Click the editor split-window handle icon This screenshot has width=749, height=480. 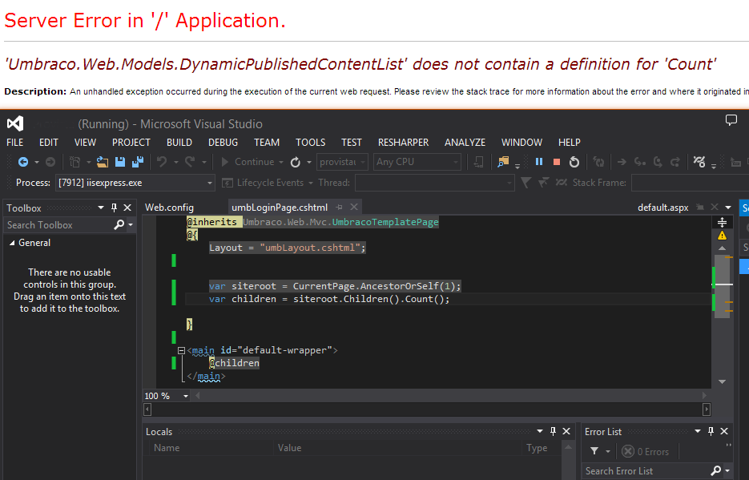(722, 222)
